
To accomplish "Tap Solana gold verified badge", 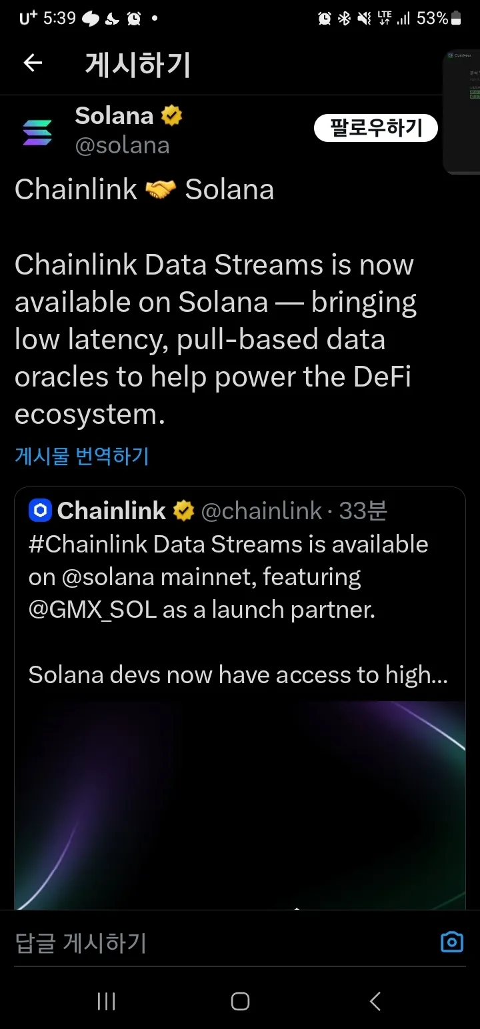I will coord(171,116).
